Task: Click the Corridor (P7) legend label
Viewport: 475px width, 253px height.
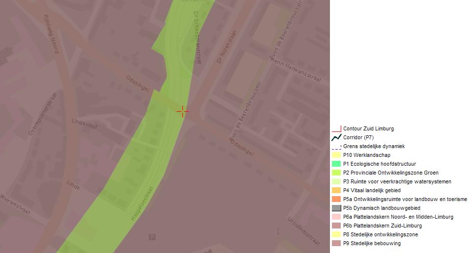Action: click(358, 137)
